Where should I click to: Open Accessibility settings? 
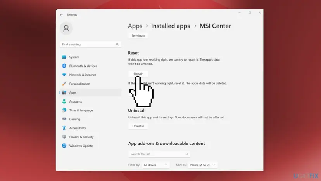coord(90,128)
